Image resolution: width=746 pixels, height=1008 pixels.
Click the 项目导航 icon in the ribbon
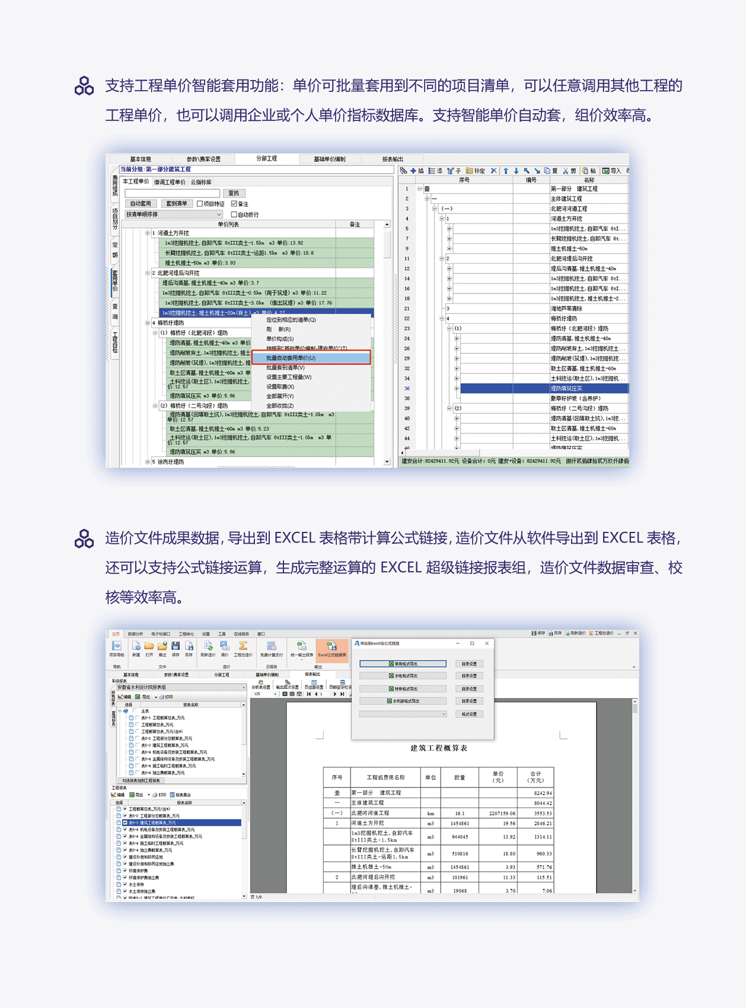[x=117, y=646]
